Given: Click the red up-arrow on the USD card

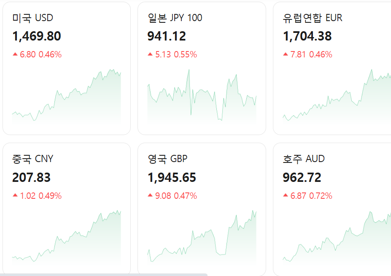Looking at the screenshot, I should point(15,54).
